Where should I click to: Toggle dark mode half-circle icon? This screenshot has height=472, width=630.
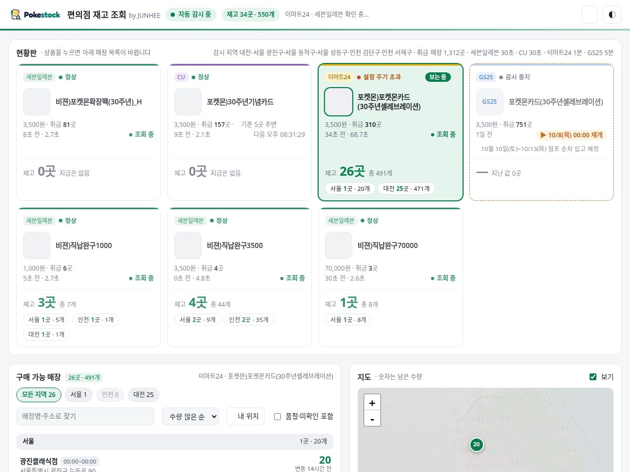pyautogui.click(x=612, y=15)
